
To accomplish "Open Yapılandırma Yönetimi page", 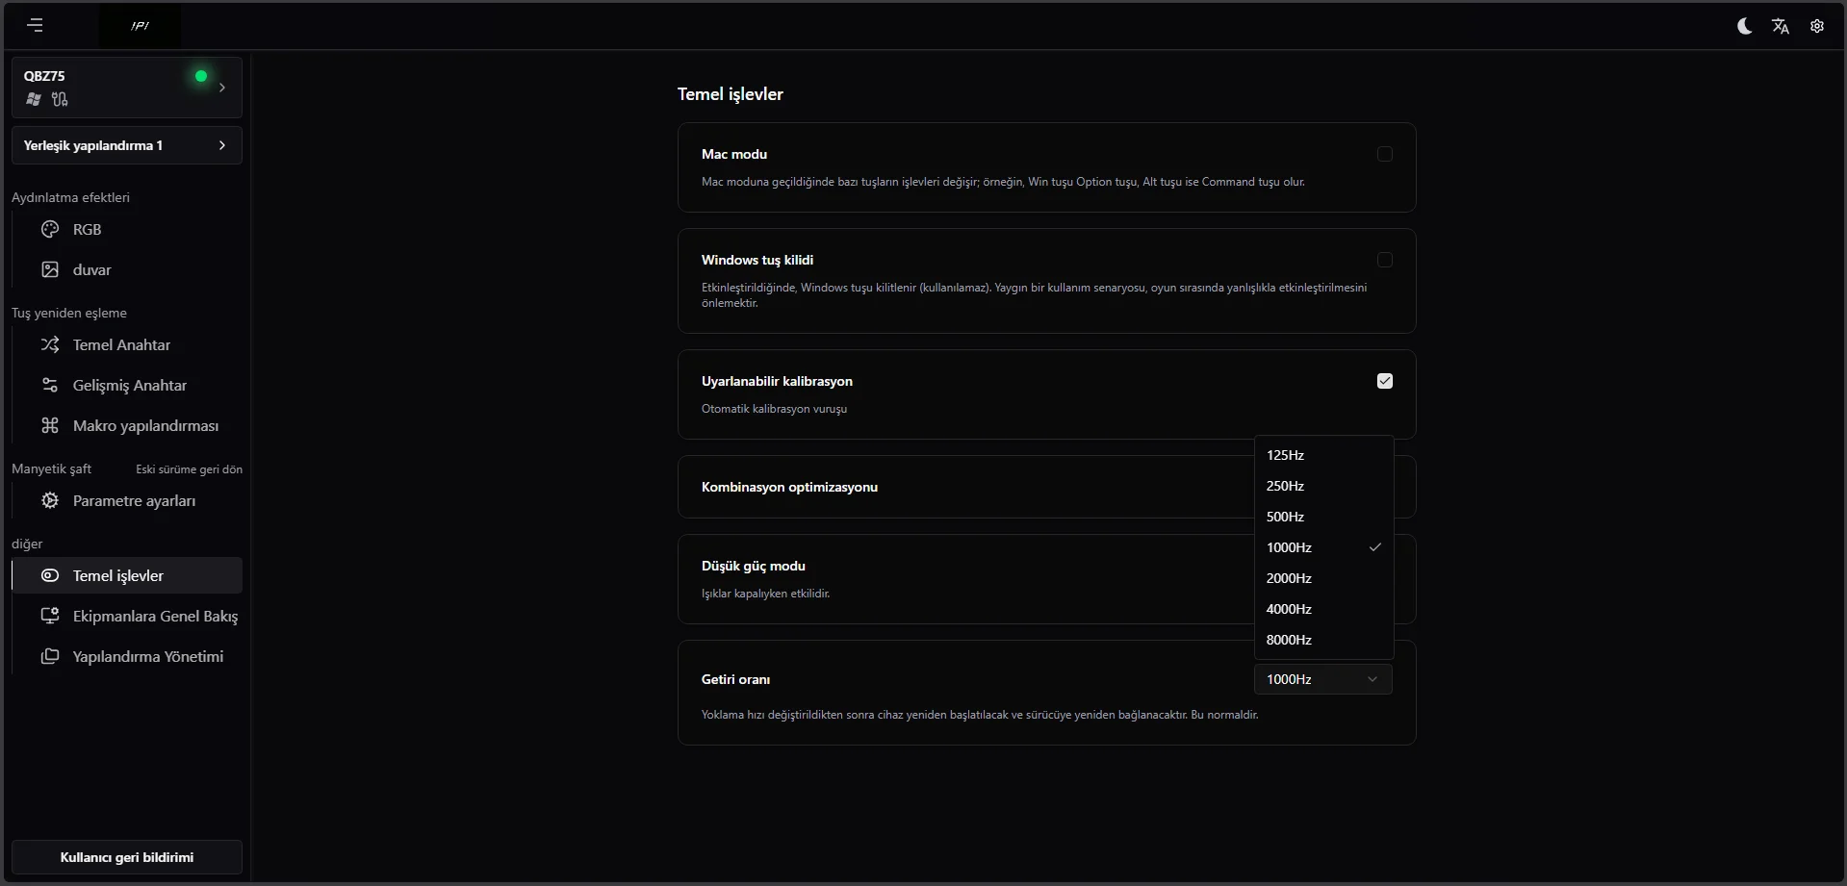I will [x=127, y=656].
